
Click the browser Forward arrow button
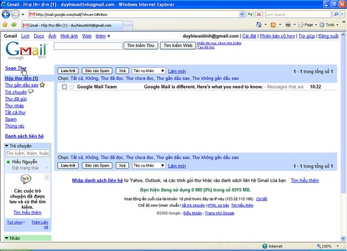15,15
